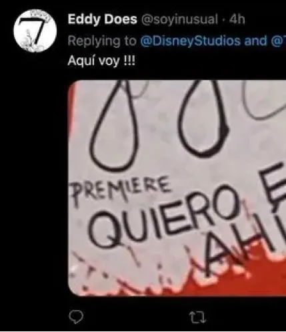Image resolution: width=286 pixels, height=332 pixels.
Task: Open the profile avatar showing number 7
Action: pos(35,31)
